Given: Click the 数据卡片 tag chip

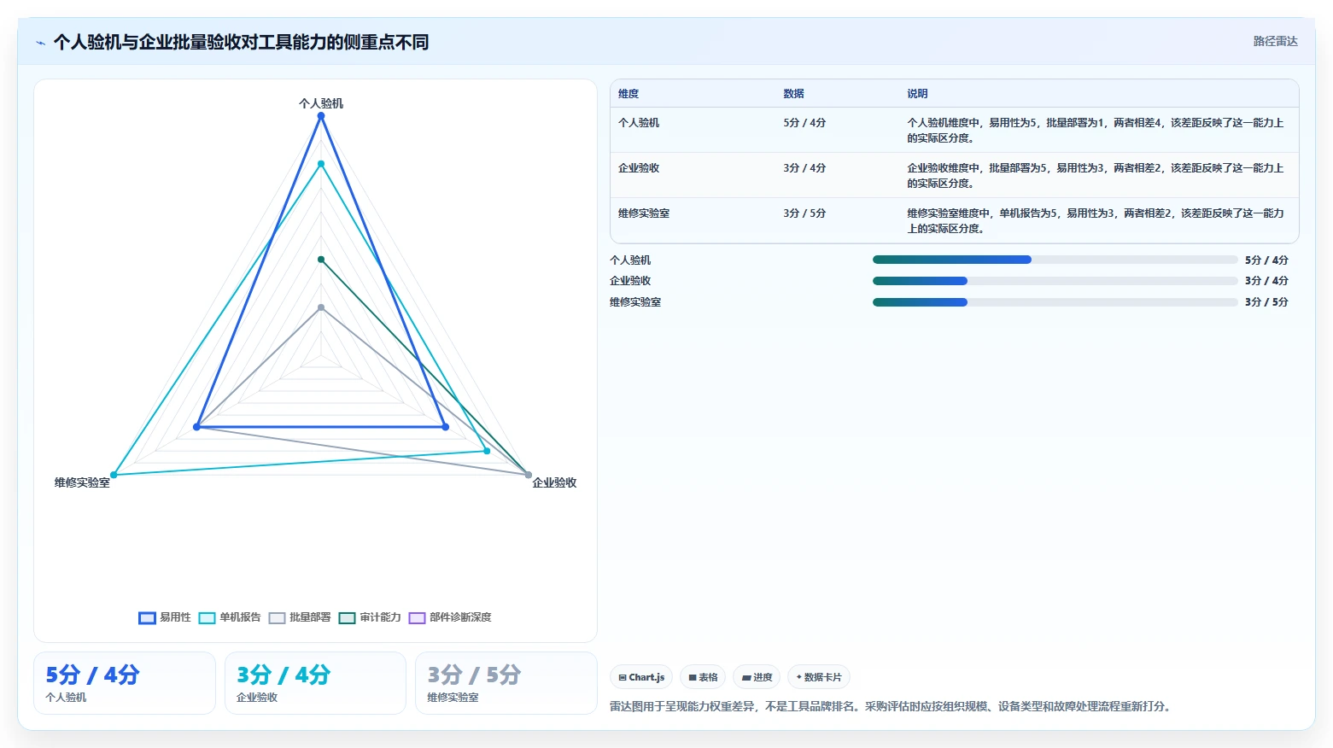Looking at the screenshot, I should 819,677.
